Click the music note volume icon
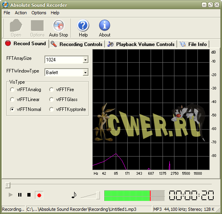 click(74, 195)
